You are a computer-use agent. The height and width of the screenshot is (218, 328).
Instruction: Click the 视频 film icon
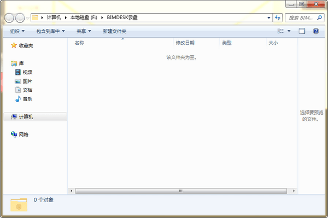point(18,72)
